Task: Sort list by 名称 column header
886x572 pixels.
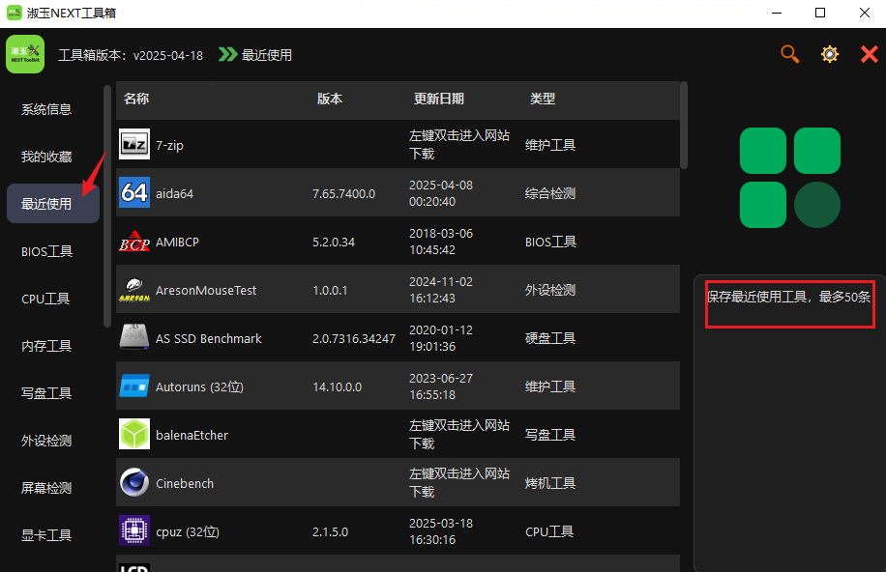Action: point(136,99)
